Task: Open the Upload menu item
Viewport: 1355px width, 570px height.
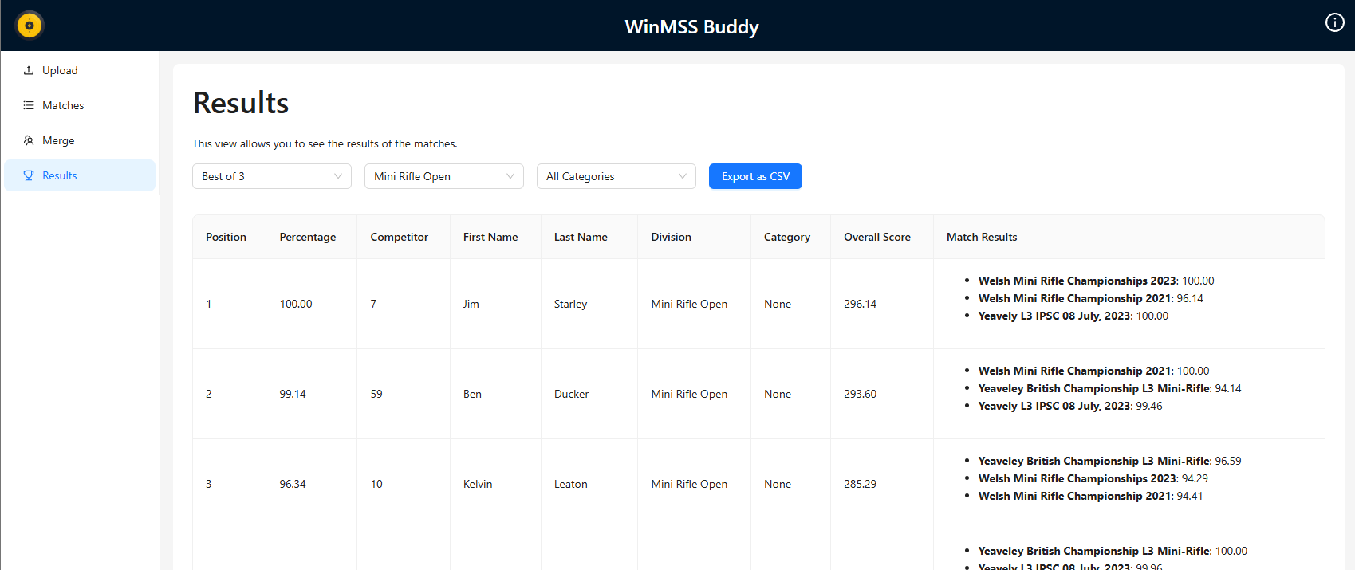Action: point(60,70)
